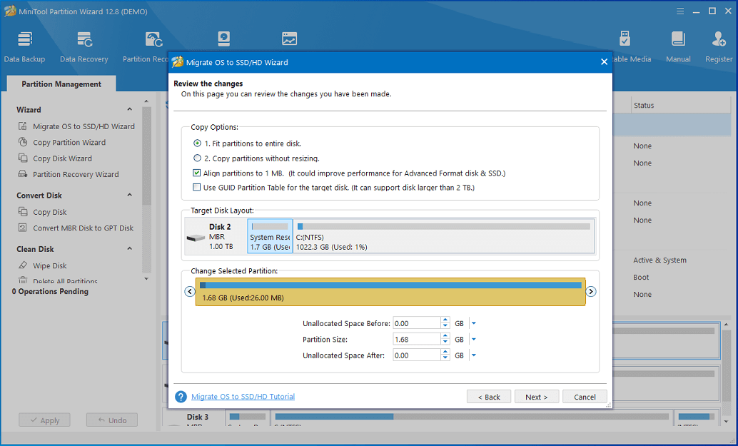Close the Migrate OS wizard dialog
This screenshot has height=446, width=738.
(605, 62)
